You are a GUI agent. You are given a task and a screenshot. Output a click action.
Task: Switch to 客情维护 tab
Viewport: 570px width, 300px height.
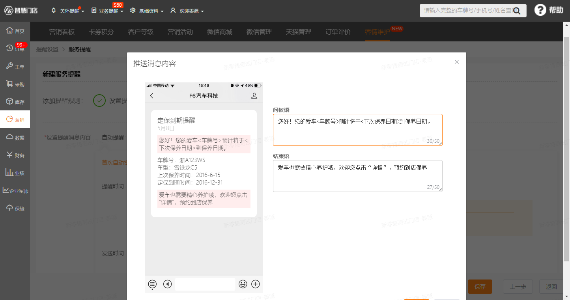click(378, 32)
